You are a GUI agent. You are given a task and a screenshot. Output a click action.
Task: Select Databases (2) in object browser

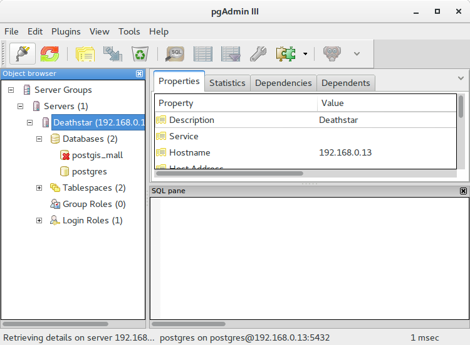click(x=90, y=139)
